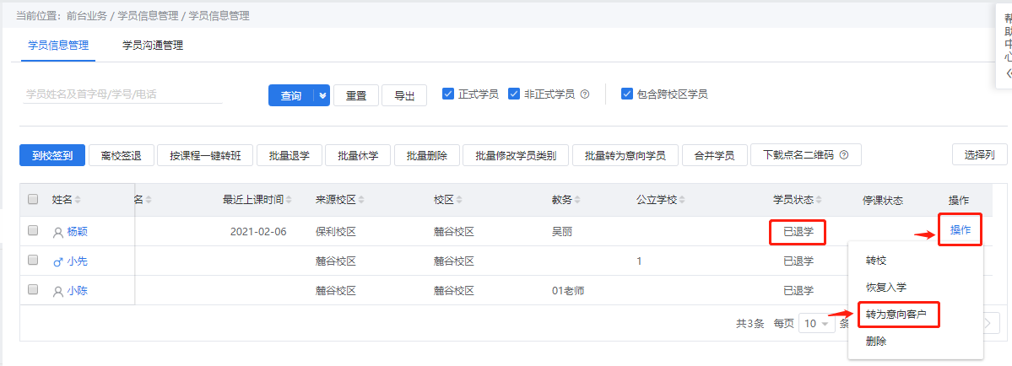This screenshot has width=1012, height=366.
Task: Click the 批量转为意向学员 button
Action: (625, 155)
